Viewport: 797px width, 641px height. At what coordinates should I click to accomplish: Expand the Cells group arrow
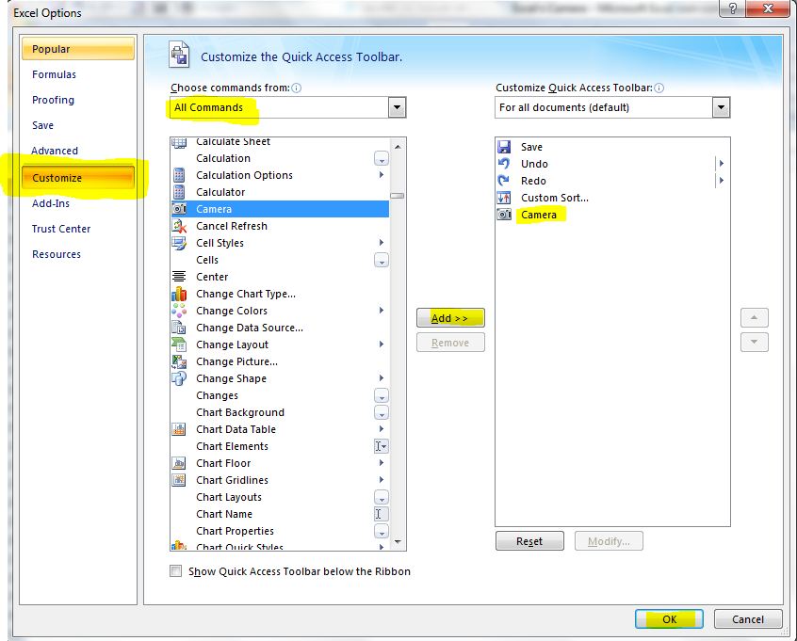pyautogui.click(x=382, y=260)
